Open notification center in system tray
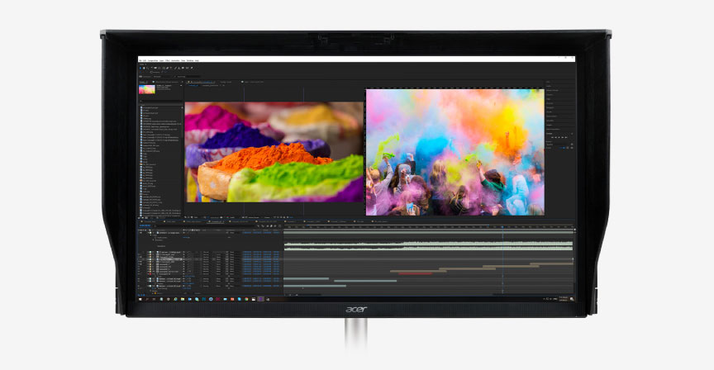This screenshot has height=370, width=714. (572, 299)
